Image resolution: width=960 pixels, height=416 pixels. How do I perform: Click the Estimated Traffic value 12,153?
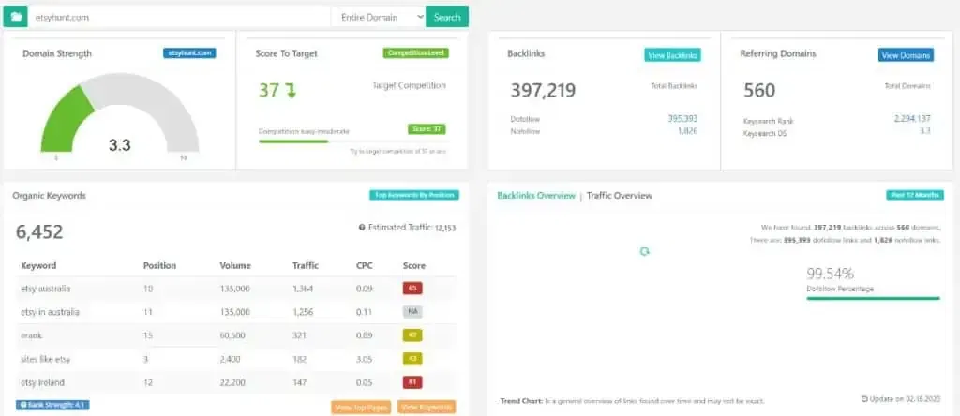[445, 229]
